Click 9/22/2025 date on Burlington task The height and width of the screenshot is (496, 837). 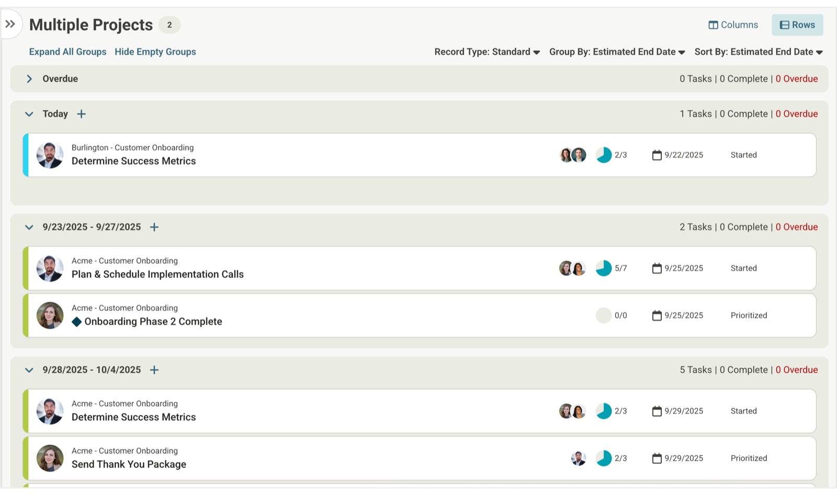tap(684, 155)
